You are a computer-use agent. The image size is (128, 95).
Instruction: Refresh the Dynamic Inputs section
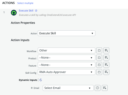[x=41, y=80]
